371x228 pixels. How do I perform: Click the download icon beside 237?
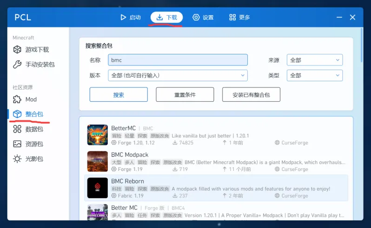point(175,195)
